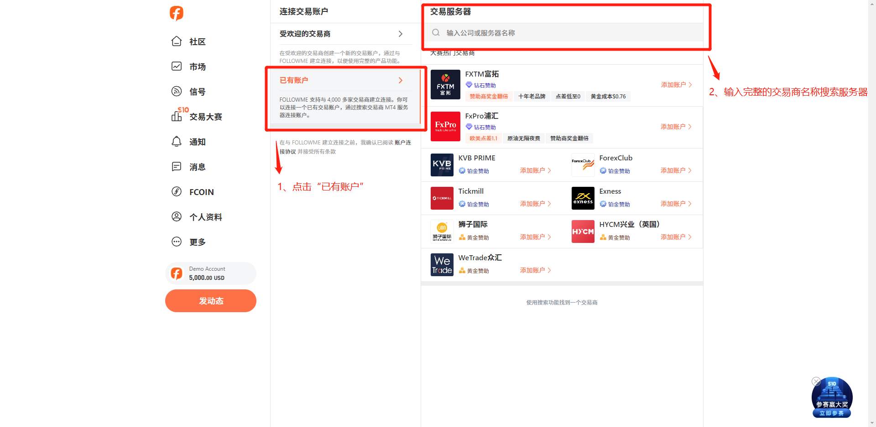Screen dimensions: 876x427
Task: Click the 发动态 post button
Action: pos(211,301)
